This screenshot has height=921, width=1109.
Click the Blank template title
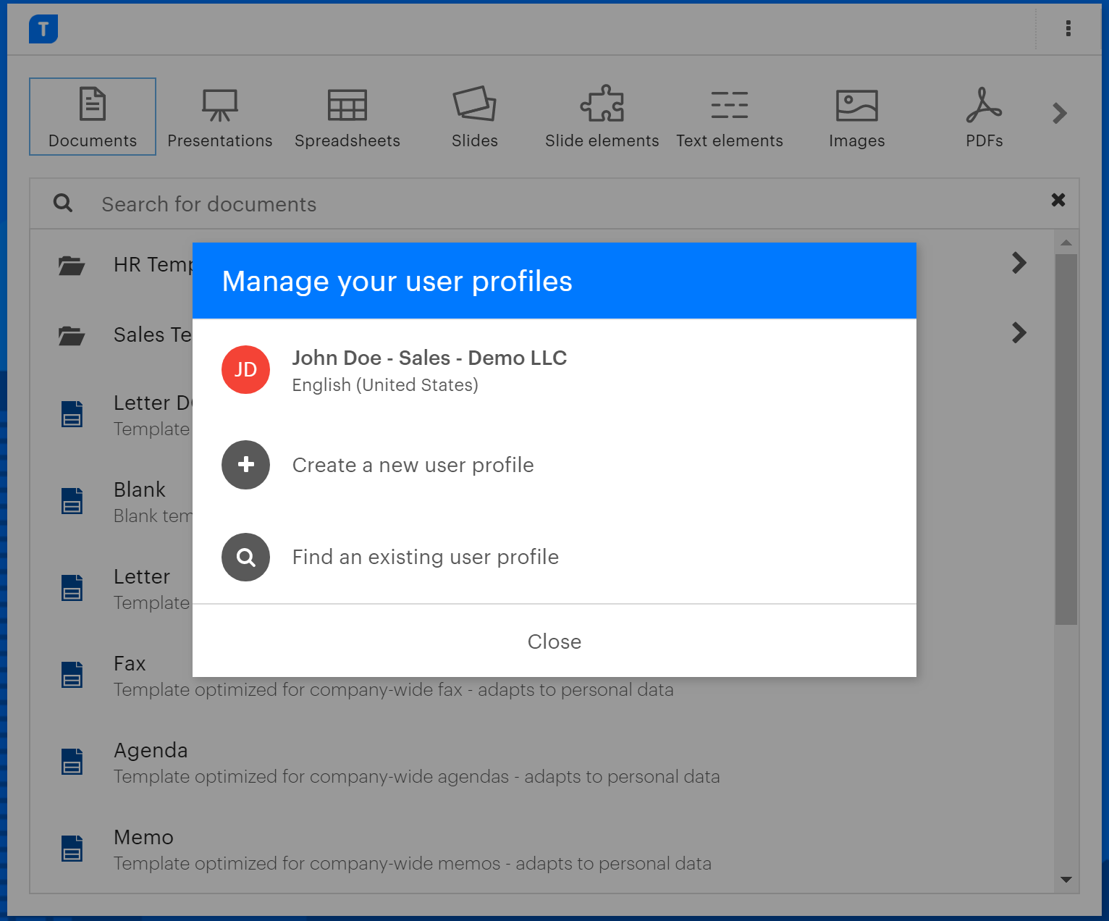140,489
